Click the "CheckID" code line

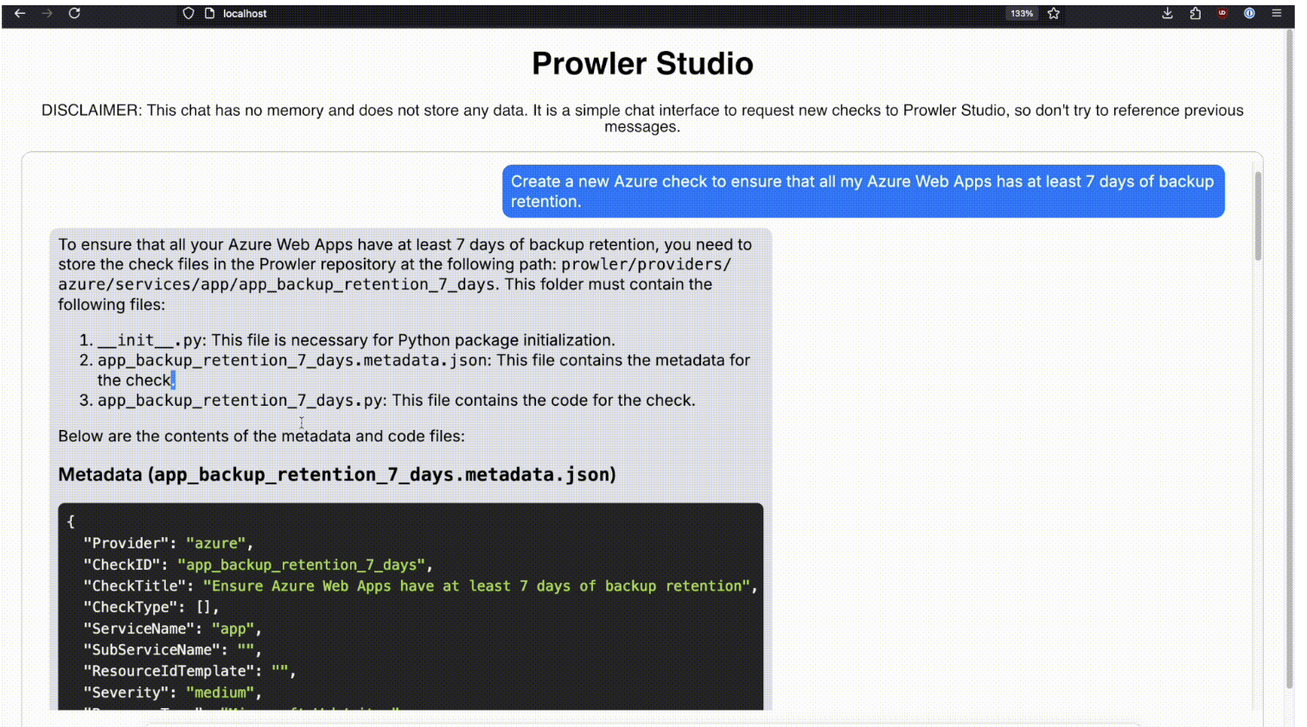[258, 565]
